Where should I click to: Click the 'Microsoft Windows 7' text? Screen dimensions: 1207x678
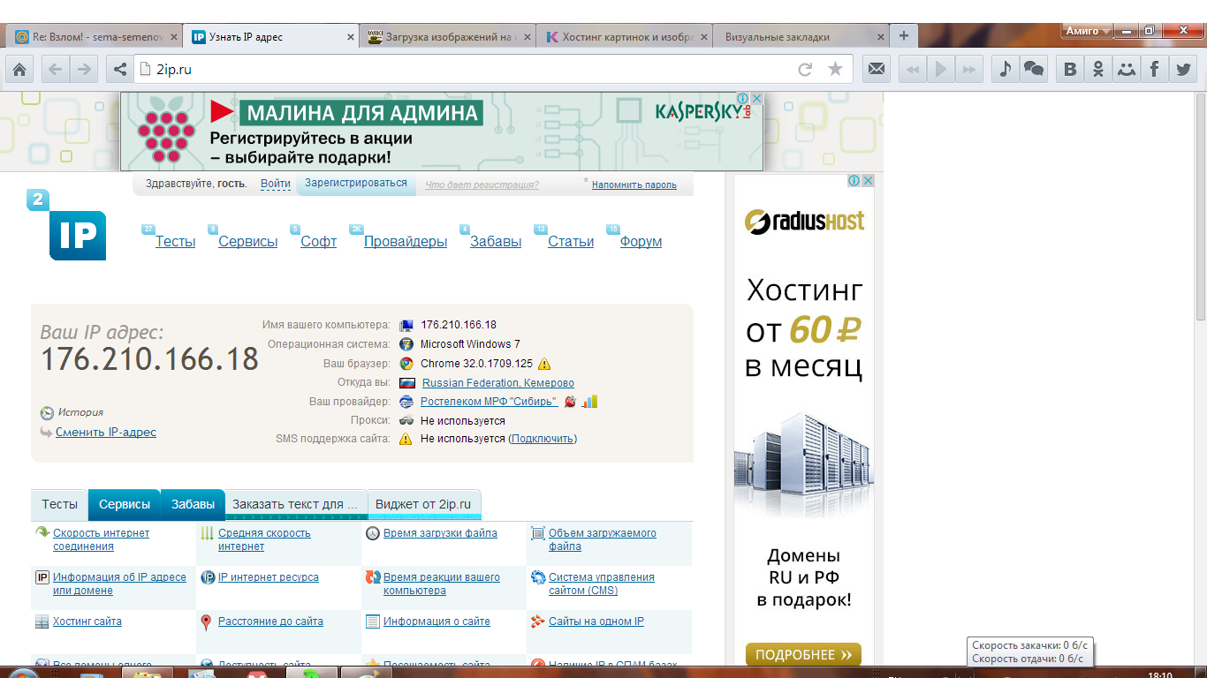(470, 344)
